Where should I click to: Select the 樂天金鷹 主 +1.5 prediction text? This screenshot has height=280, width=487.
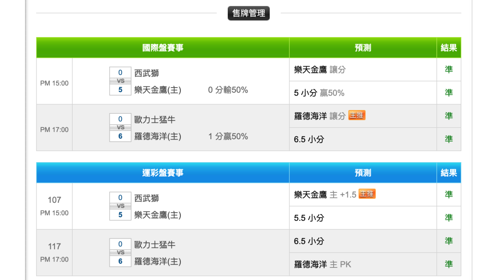click(x=325, y=195)
